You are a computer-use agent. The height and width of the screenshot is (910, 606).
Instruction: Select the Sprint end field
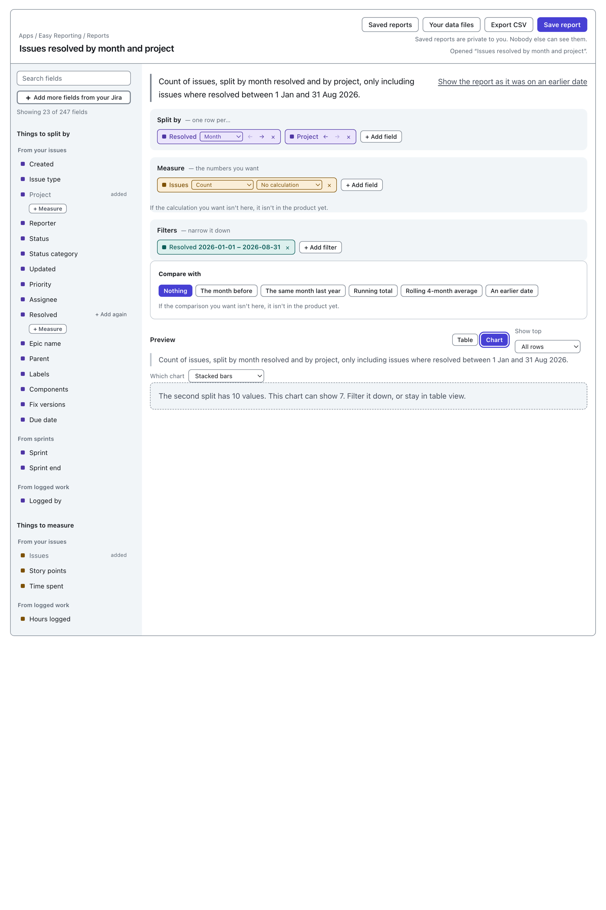click(73, 468)
